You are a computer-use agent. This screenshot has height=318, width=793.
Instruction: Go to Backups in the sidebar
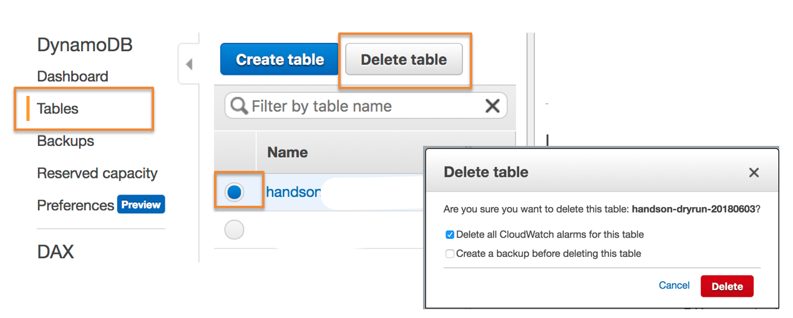point(66,141)
